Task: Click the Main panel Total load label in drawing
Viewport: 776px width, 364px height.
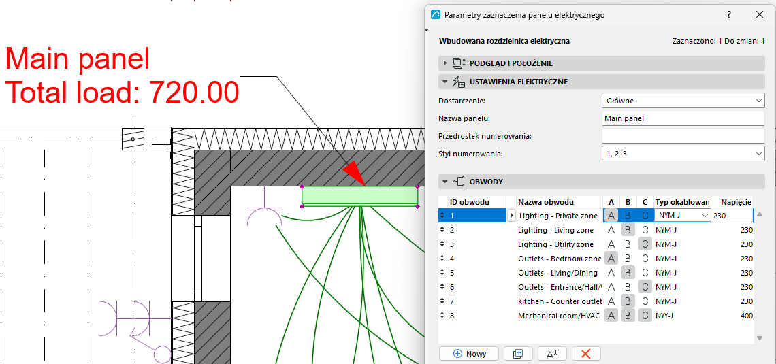Action: coord(123,75)
